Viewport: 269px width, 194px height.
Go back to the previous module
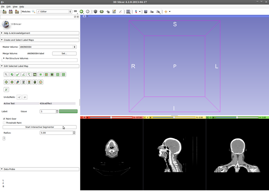pyautogui.click(x=82, y=11)
